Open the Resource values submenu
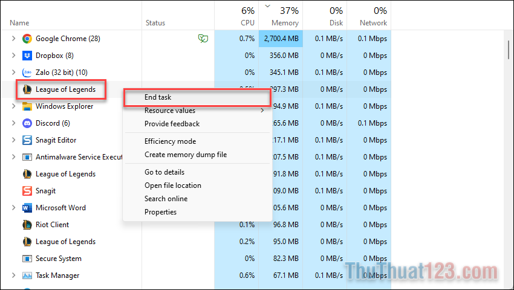The image size is (514, 290). click(197, 111)
